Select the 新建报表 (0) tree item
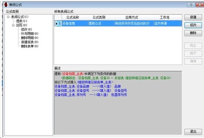204x138 pixels. (x=30, y=42)
